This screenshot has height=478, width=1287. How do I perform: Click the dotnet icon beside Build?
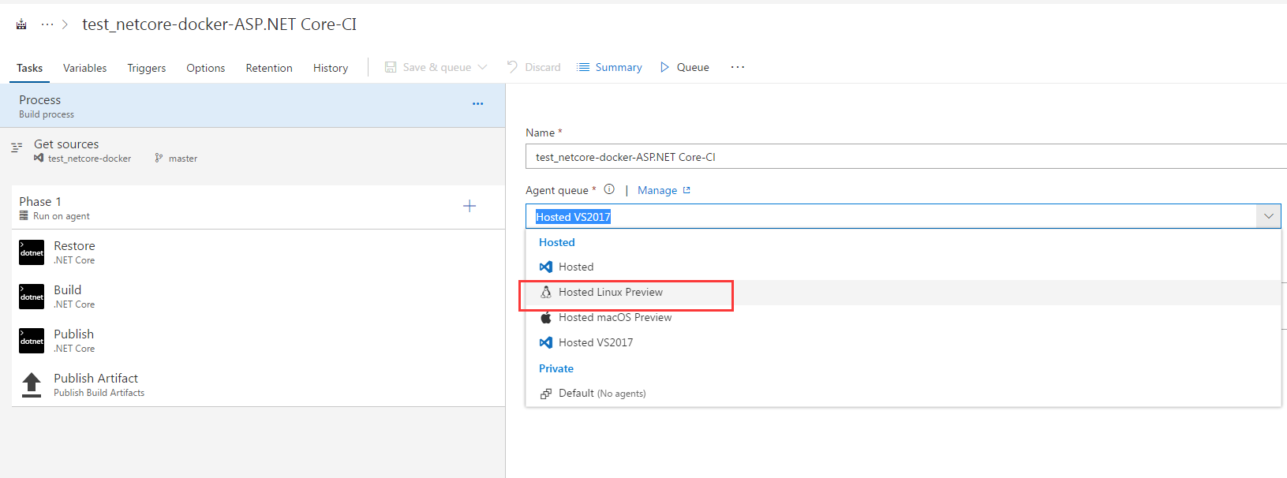pyautogui.click(x=32, y=297)
